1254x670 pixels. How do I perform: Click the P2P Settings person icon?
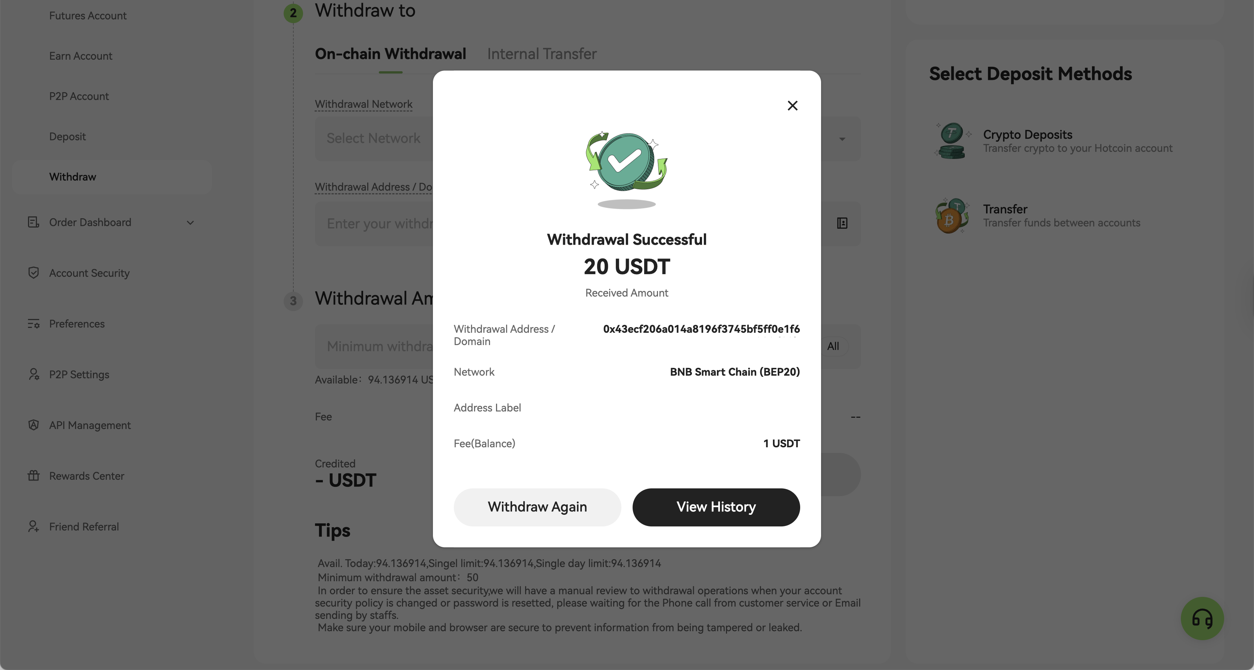[34, 374]
